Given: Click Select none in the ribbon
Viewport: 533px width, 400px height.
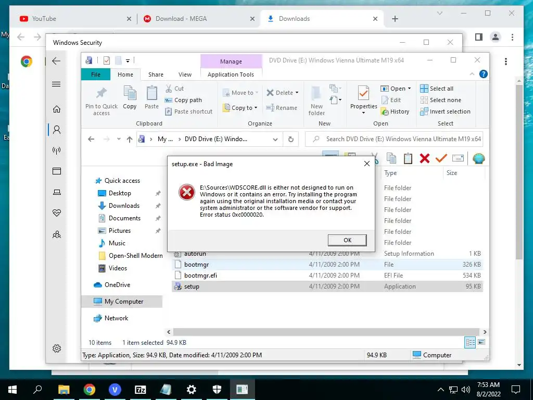Looking at the screenshot, I should coord(441,100).
